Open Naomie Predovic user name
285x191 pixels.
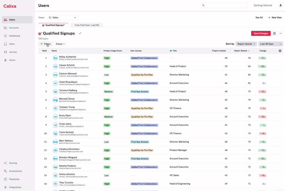(x=68, y=166)
